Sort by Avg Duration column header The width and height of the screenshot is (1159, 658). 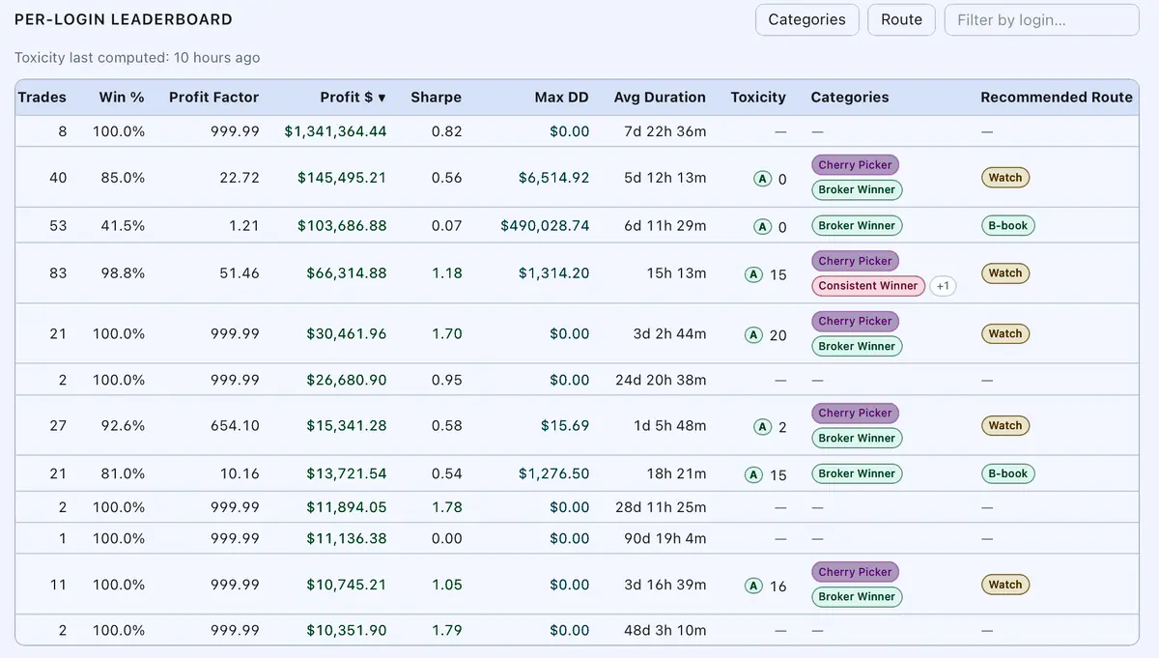[x=660, y=97]
